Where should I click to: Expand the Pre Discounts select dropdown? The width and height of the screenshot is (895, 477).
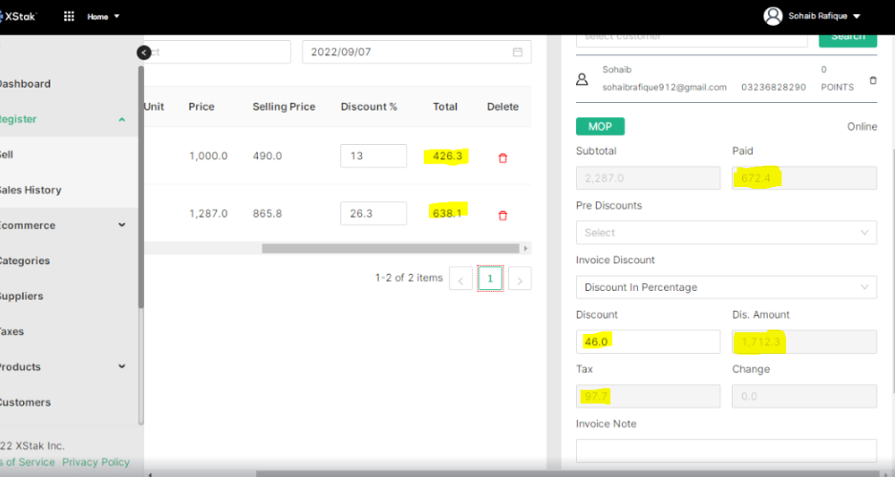pyautogui.click(x=726, y=233)
